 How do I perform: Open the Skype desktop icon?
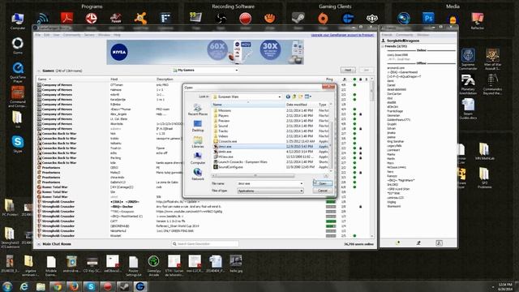[x=18, y=144]
